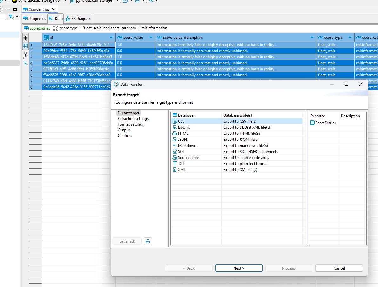378x287 pixels.
Task: Choose Markdown as the export target
Action: [x=187, y=146]
